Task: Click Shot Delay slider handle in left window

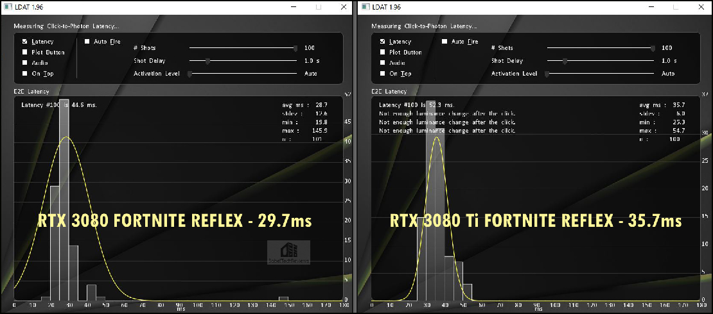Action: click(208, 61)
